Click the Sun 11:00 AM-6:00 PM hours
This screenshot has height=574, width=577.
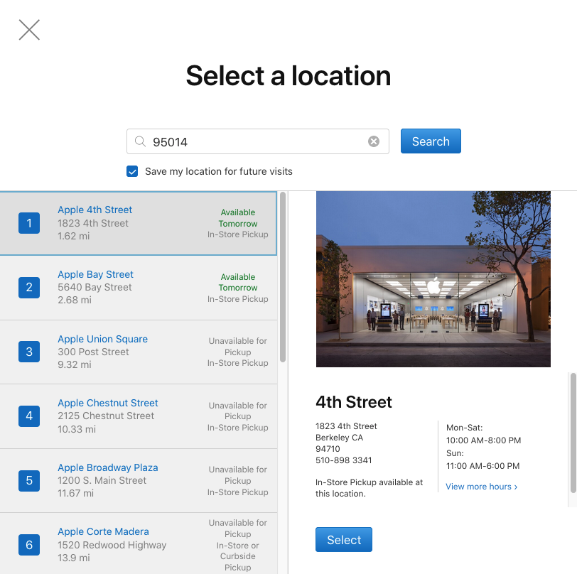(x=482, y=460)
